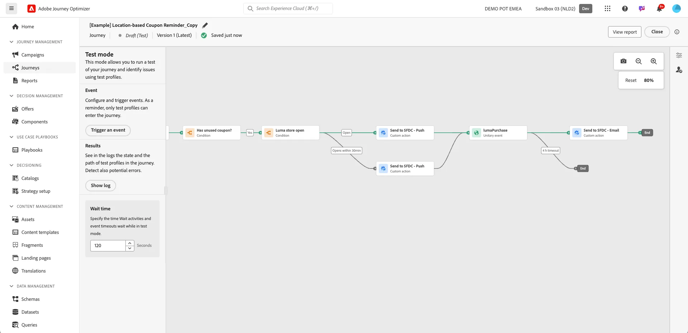
Task: Click the Adobe logo icon
Action: [x=32, y=9]
